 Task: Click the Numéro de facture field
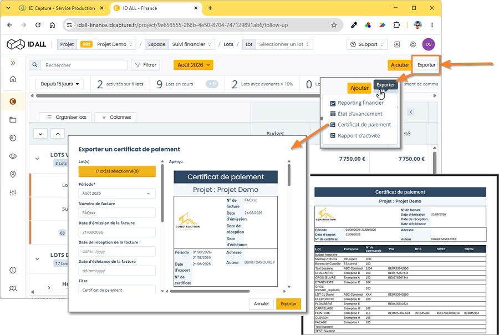point(117,213)
